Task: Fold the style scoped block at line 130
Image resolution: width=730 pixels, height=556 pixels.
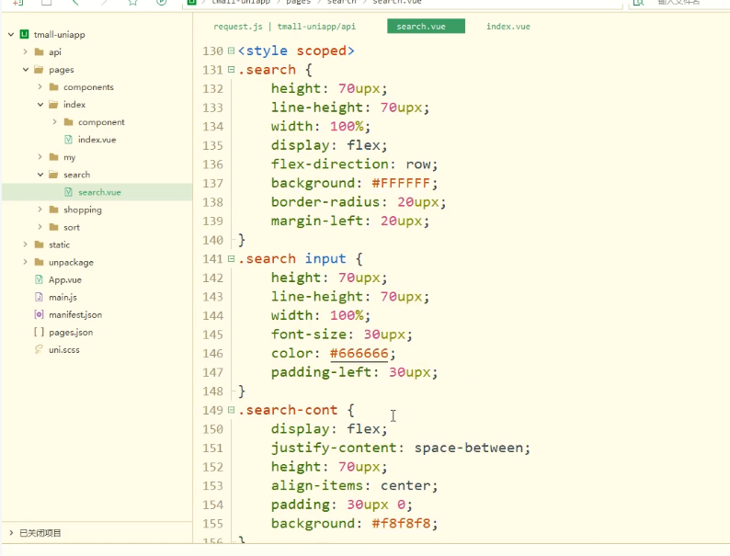Action: 231,51
